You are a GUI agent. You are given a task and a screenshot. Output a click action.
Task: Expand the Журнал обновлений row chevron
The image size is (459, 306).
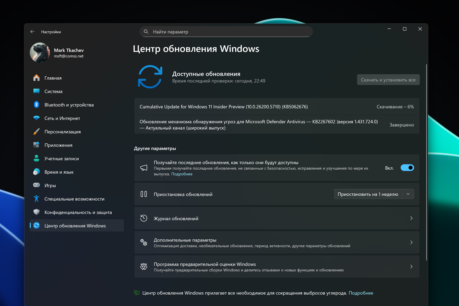pos(411,218)
